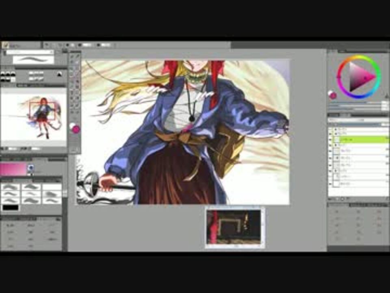Select the magenta foreground color in the tool palette

(76, 129)
